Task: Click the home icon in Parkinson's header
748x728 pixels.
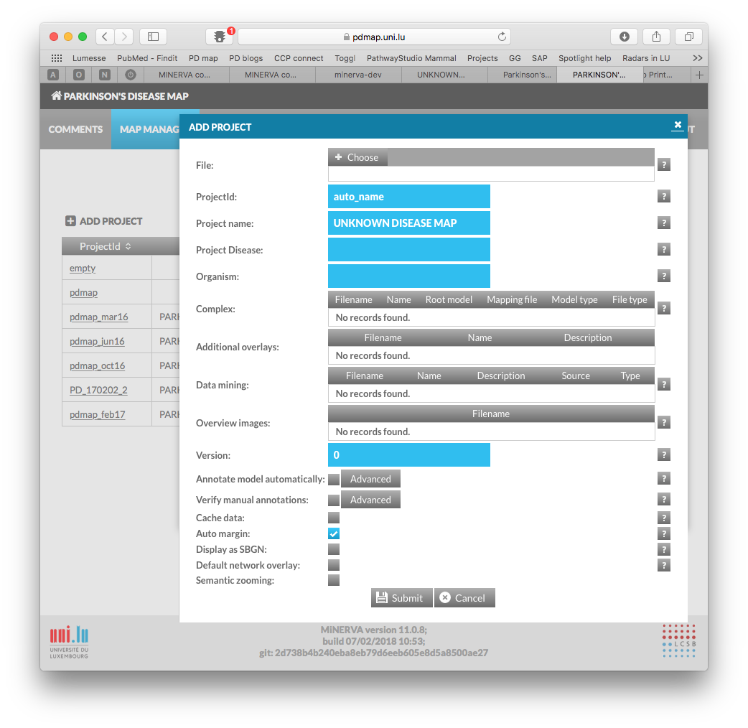Action: [x=56, y=96]
